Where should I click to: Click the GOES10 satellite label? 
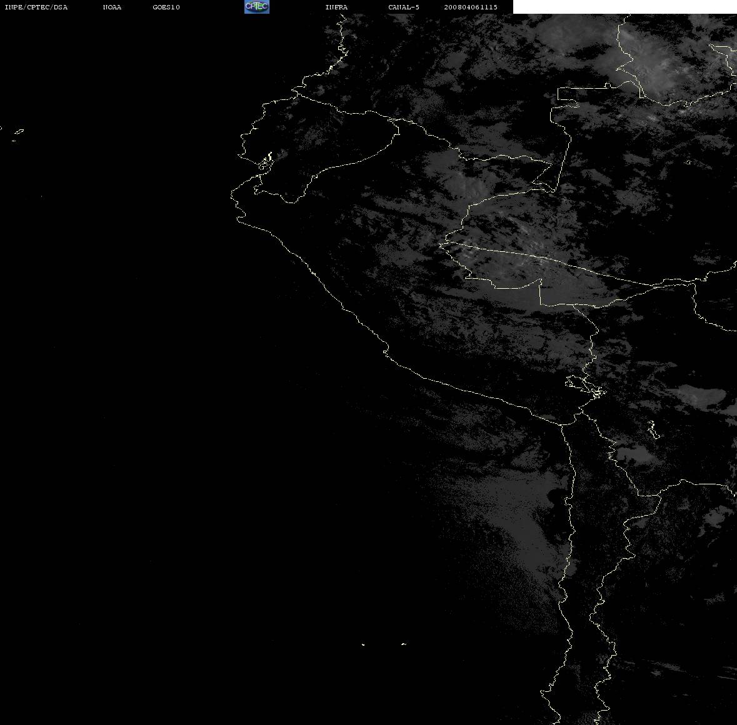pyautogui.click(x=166, y=7)
